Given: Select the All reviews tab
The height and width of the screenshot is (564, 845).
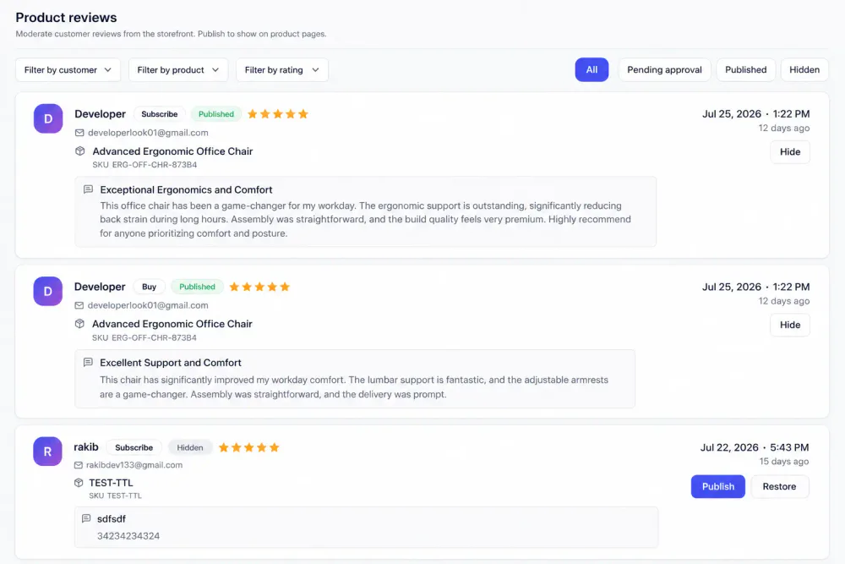Looking at the screenshot, I should pos(591,69).
